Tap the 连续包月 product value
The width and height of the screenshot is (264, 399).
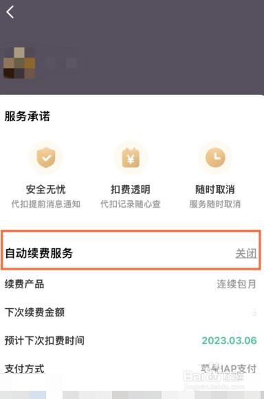(236, 284)
